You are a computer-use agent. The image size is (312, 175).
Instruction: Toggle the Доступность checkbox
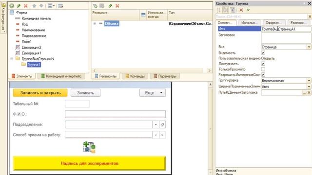tap(263, 64)
